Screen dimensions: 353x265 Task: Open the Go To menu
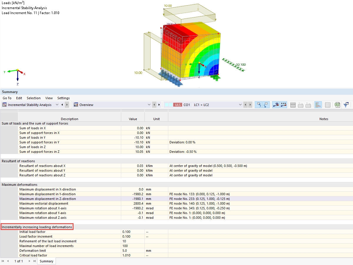(7, 98)
